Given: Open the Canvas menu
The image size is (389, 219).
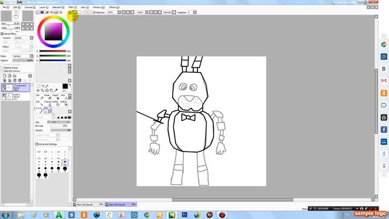Looking at the screenshot, I should (x=30, y=7).
